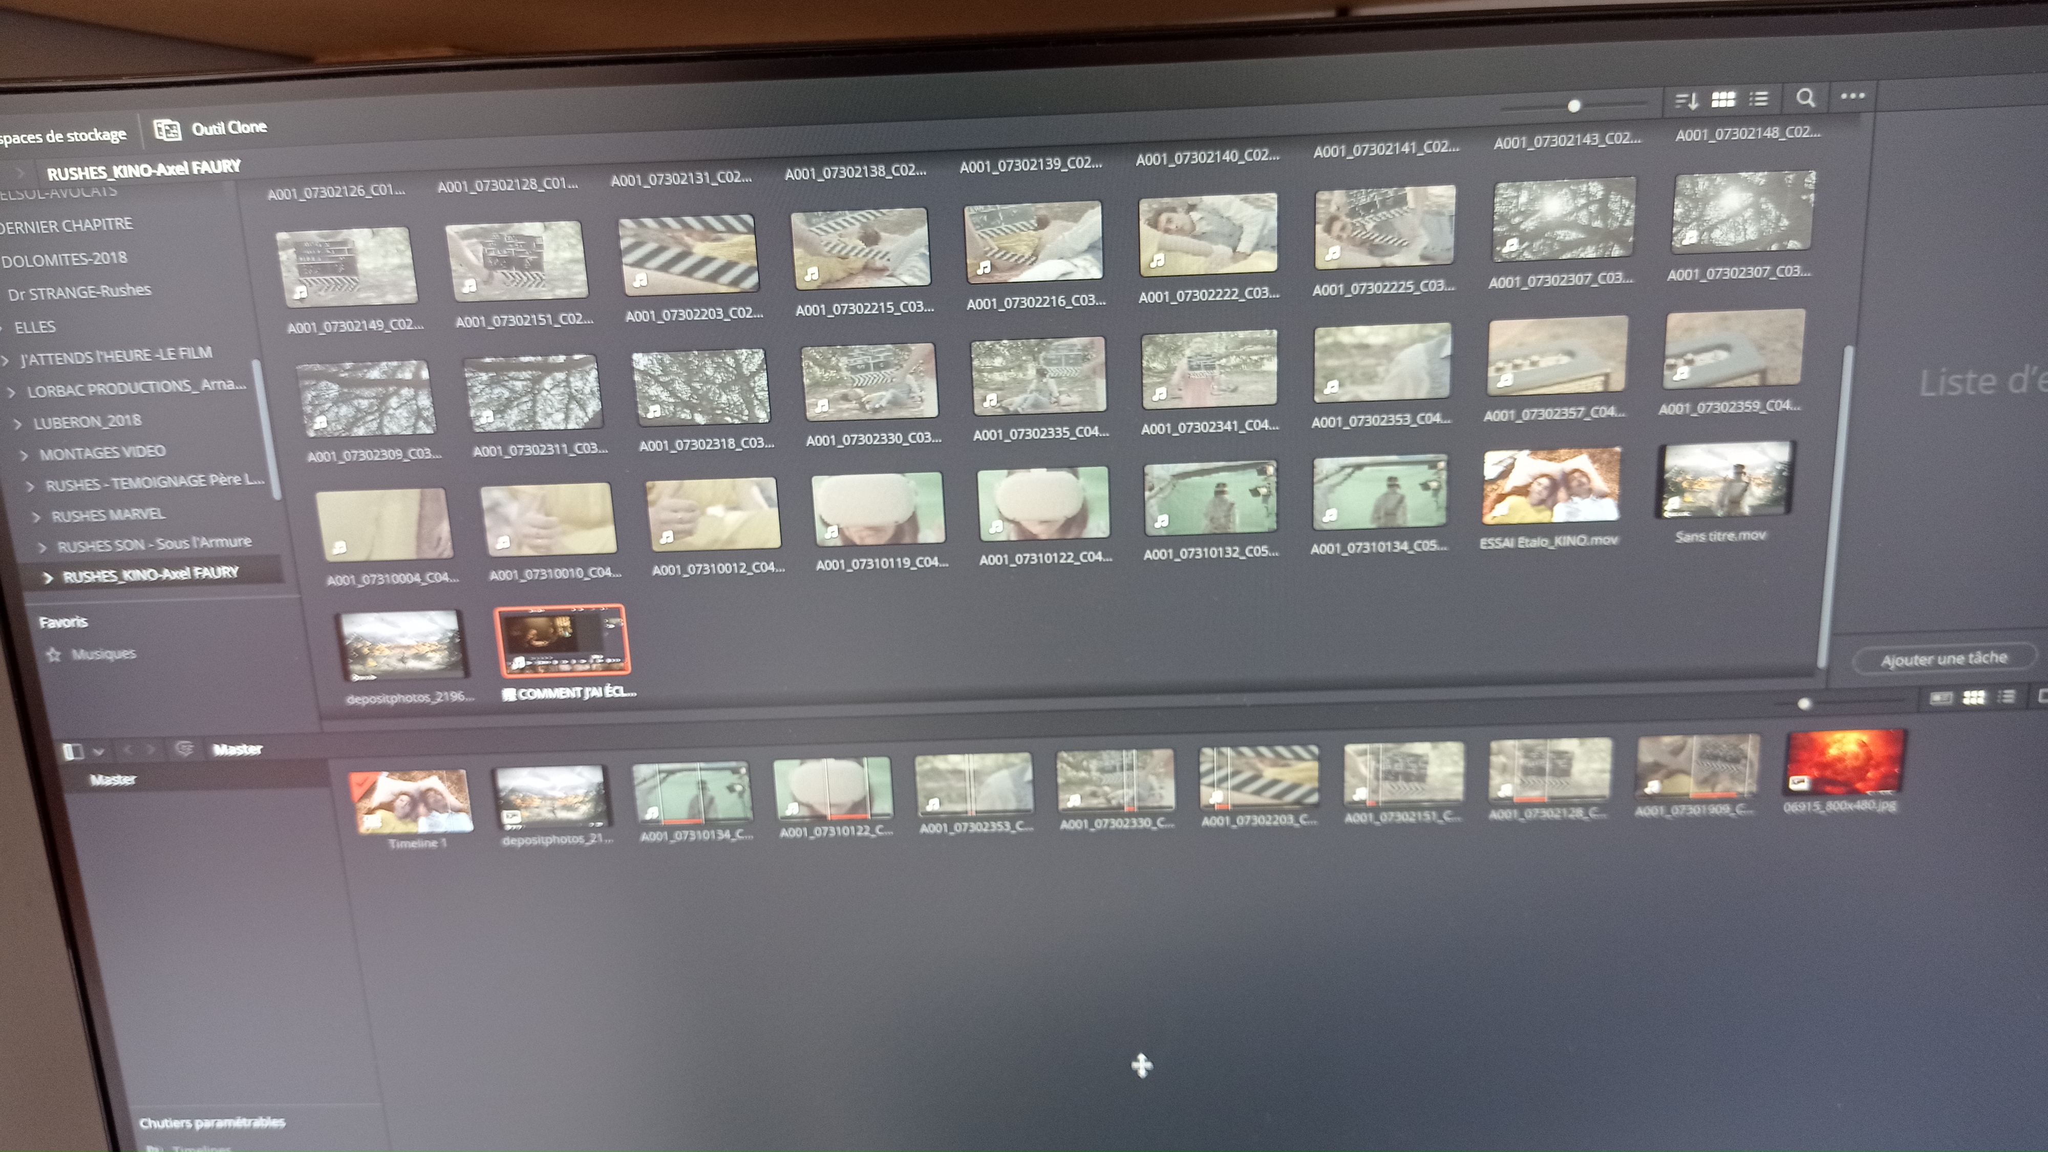Switch media pool to thumbnail view
The width and height of the screenshot is (2048, 1152).
[x=1974, y=697]
